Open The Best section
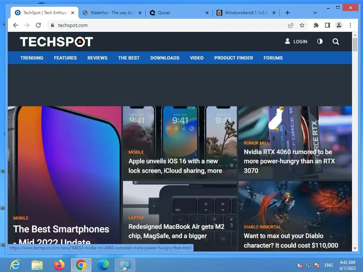Screen dimensions: 363x272 (129, 58)
